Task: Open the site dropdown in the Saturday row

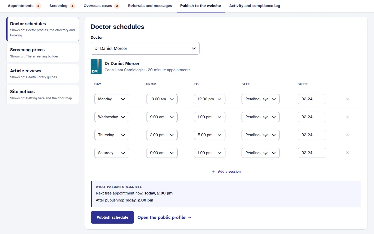Action: coord(261,153)
